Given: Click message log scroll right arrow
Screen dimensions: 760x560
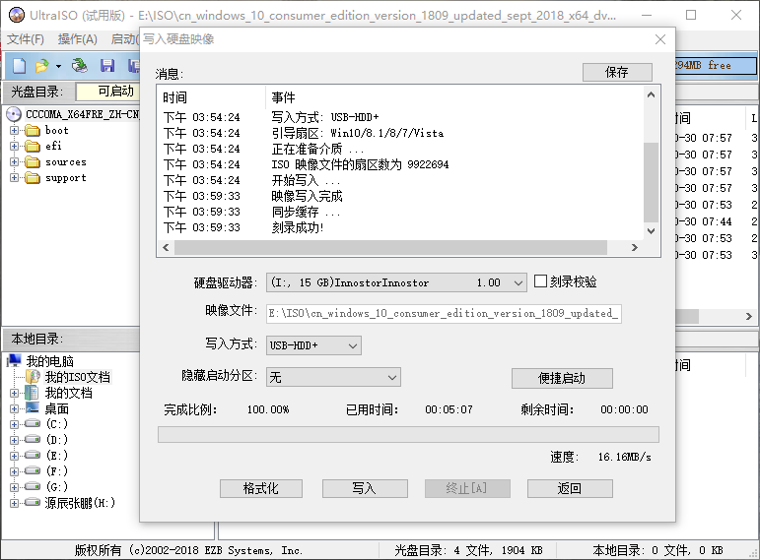Looking at the screenshot, I should (634, 247).
